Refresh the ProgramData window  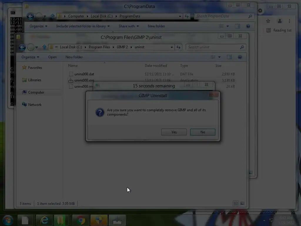coord(187,16)
